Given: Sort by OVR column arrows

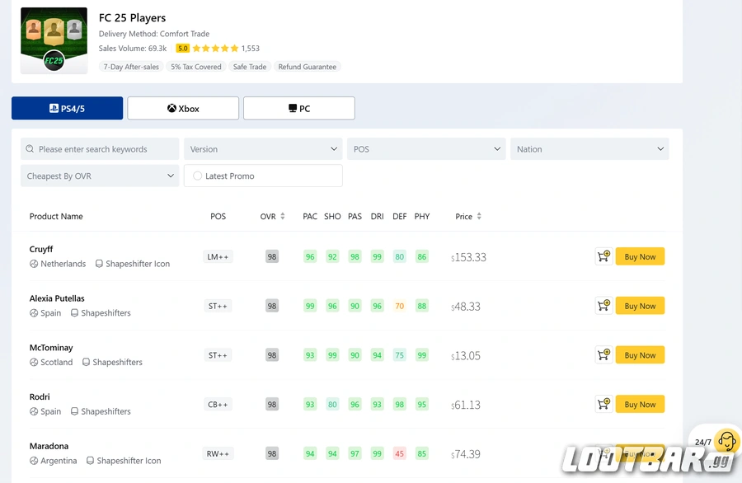Looking at the screenshot, I should click(x=283, y=217).
